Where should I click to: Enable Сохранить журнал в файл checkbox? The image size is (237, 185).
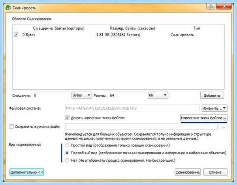(x=11, y=127)
